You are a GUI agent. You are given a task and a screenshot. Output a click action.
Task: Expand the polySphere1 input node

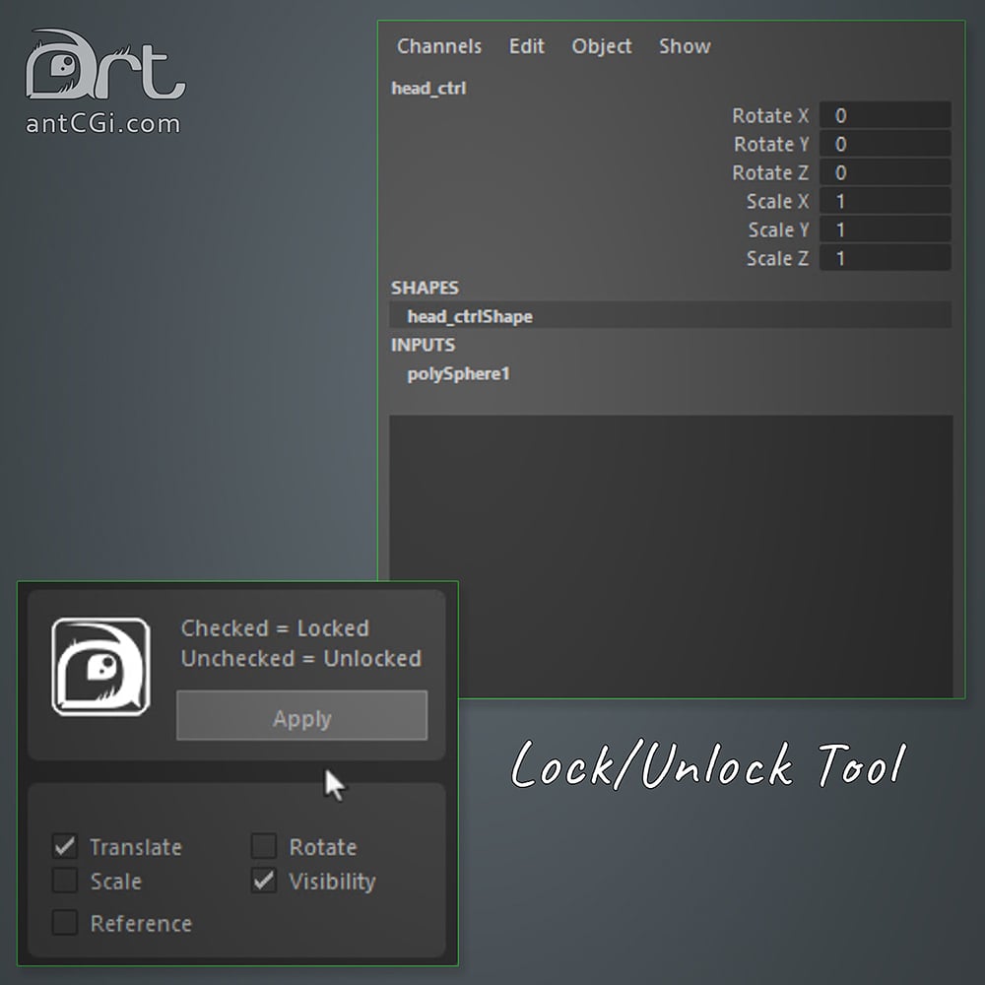459,373
